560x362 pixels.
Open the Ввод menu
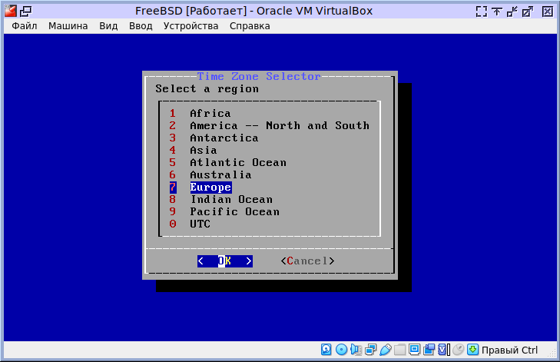[141, 26]
